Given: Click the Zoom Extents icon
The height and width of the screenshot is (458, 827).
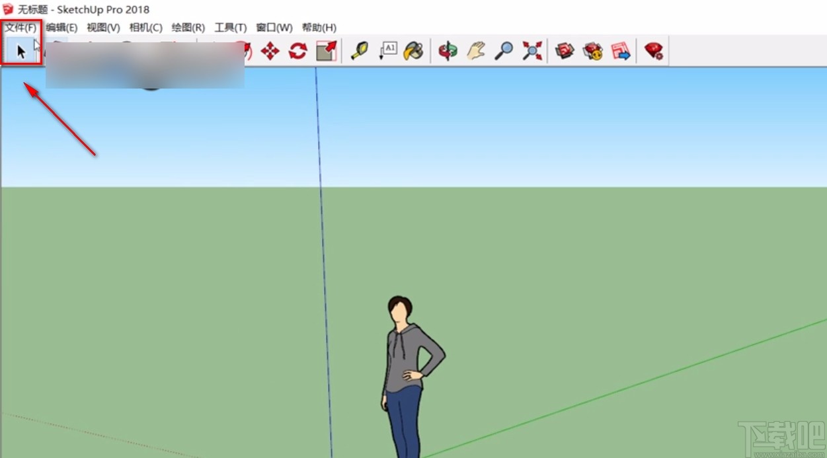Looking at the screenshot, I should pos(532,50).
